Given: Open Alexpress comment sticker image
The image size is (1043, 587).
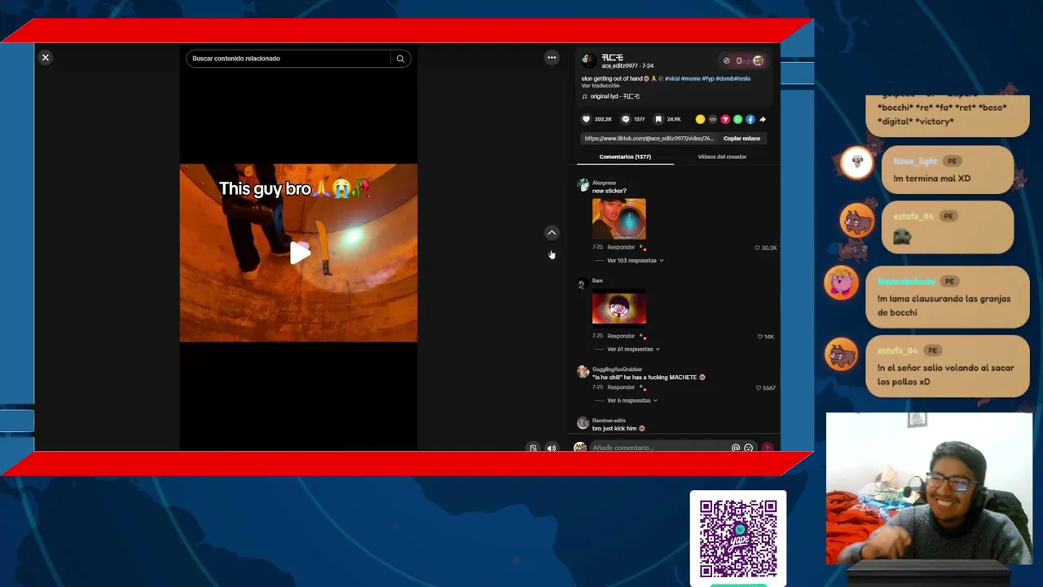Looking at the screenshot, I should [x=618, y=218].
